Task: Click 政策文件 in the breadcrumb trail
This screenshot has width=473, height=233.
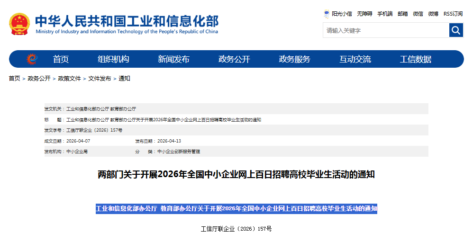Action: tap(69, 79)
